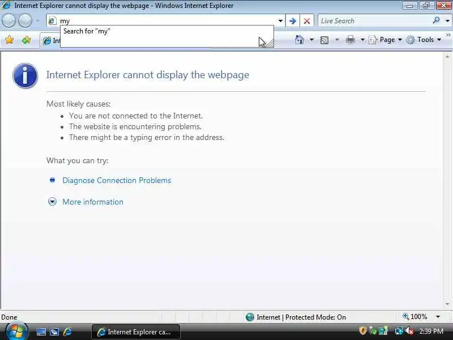This screenshot has height=340, width=453.
Task: Launch Internet Explorer from quick launch
Action: coord(67,331)
